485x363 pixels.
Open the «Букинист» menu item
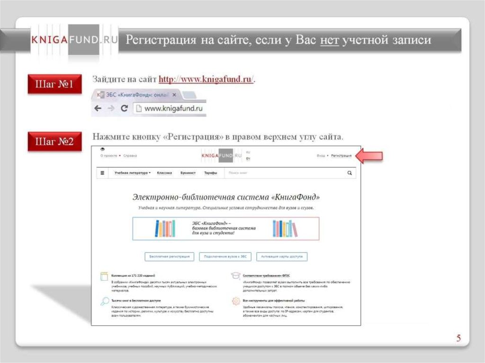point(188,173)
